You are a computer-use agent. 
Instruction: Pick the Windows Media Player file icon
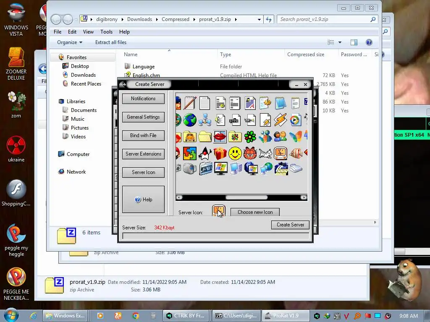[x=295, y=120]
